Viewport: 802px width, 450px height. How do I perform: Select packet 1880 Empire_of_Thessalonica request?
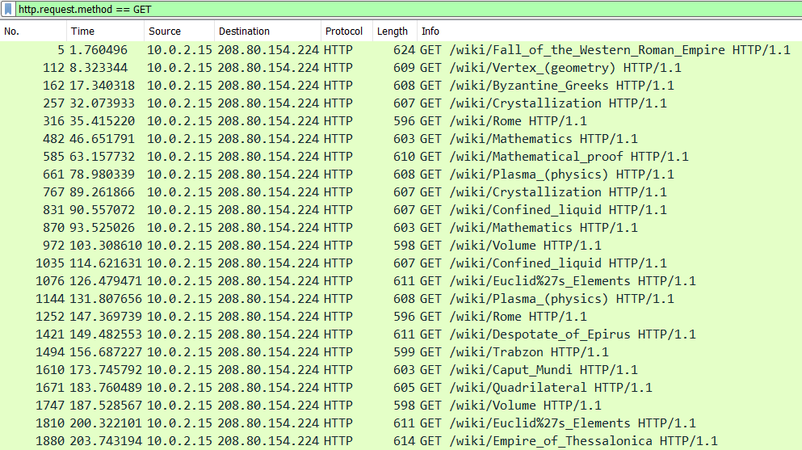[401, 441]
